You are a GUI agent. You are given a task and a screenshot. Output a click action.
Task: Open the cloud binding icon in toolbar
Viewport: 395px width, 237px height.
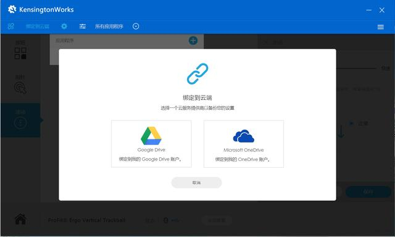click(x=11, y=26)
